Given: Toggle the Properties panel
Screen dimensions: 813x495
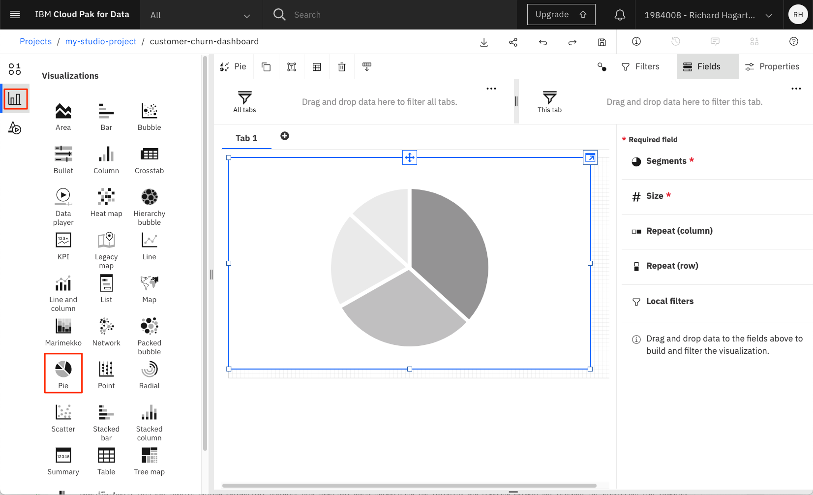Looking at the screenshot, I should pyautogui.click(x=772, y=66).
